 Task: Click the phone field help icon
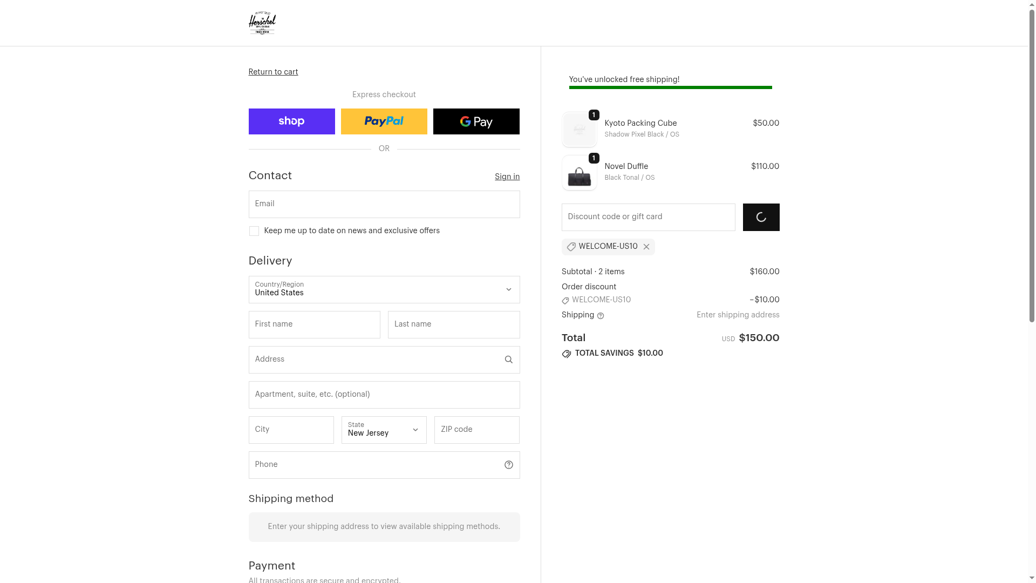pyautogui.click(x=508, y=465)
